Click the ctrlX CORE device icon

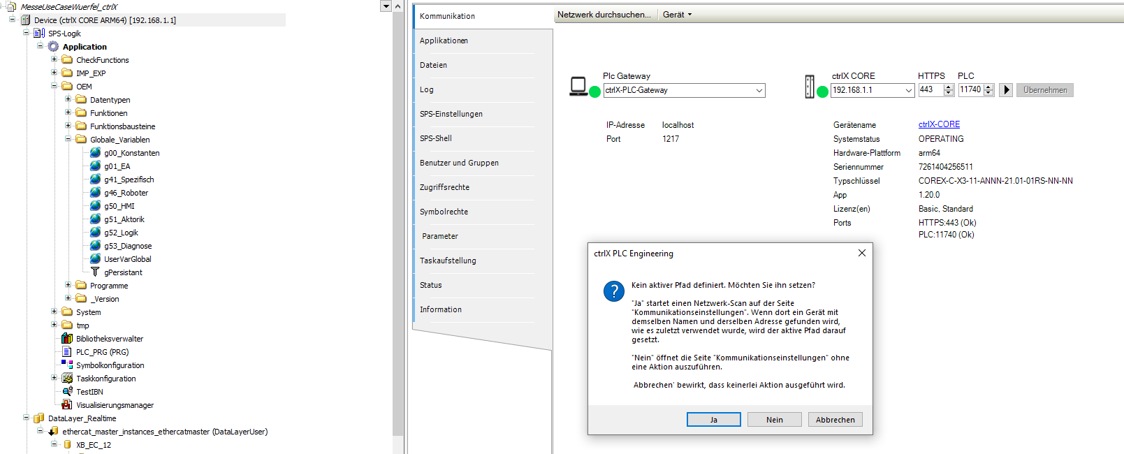tap(810, 87)
